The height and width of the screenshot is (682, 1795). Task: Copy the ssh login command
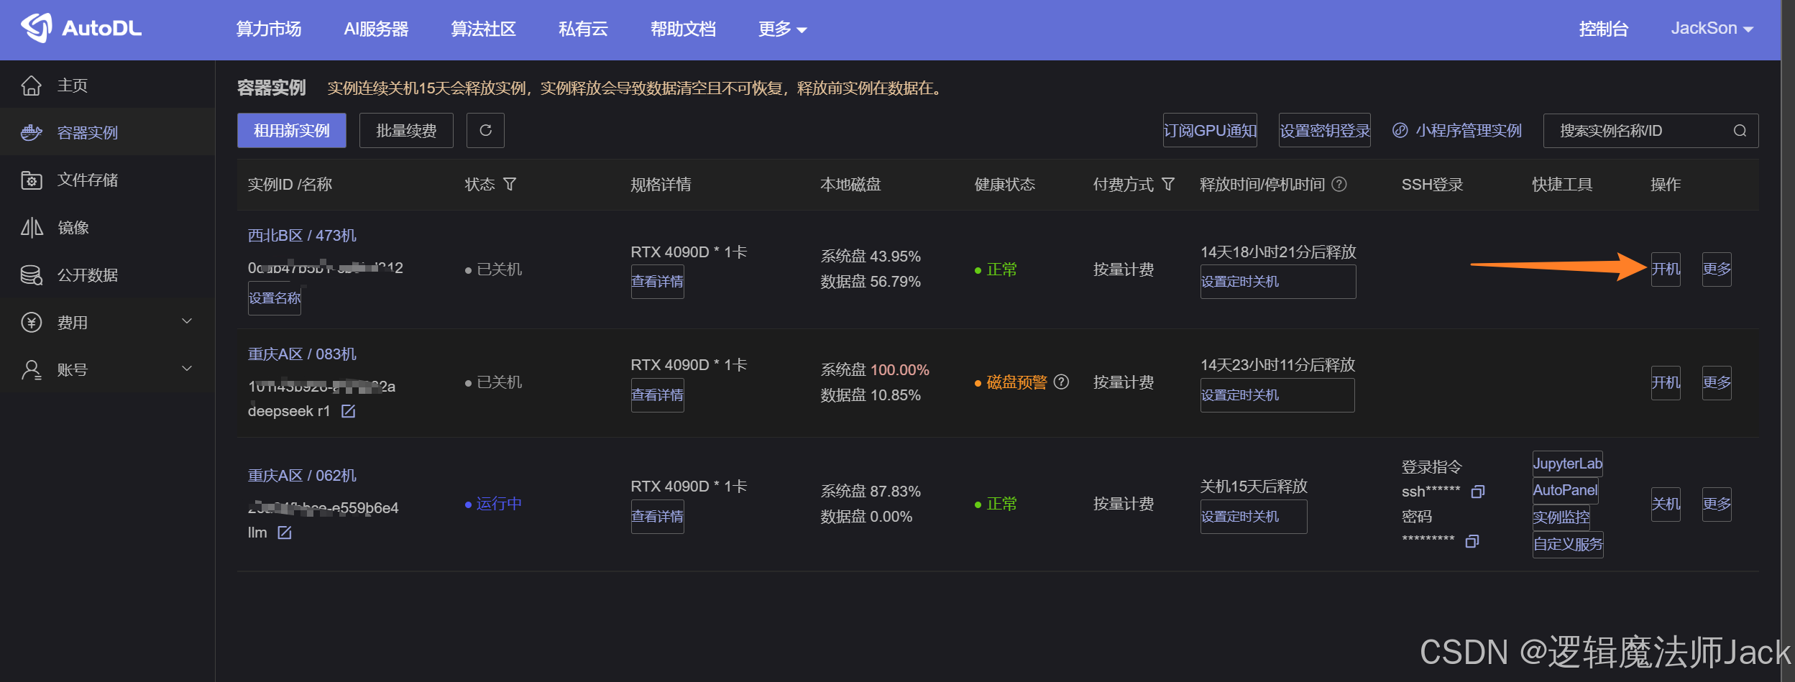click(1478, 492)
